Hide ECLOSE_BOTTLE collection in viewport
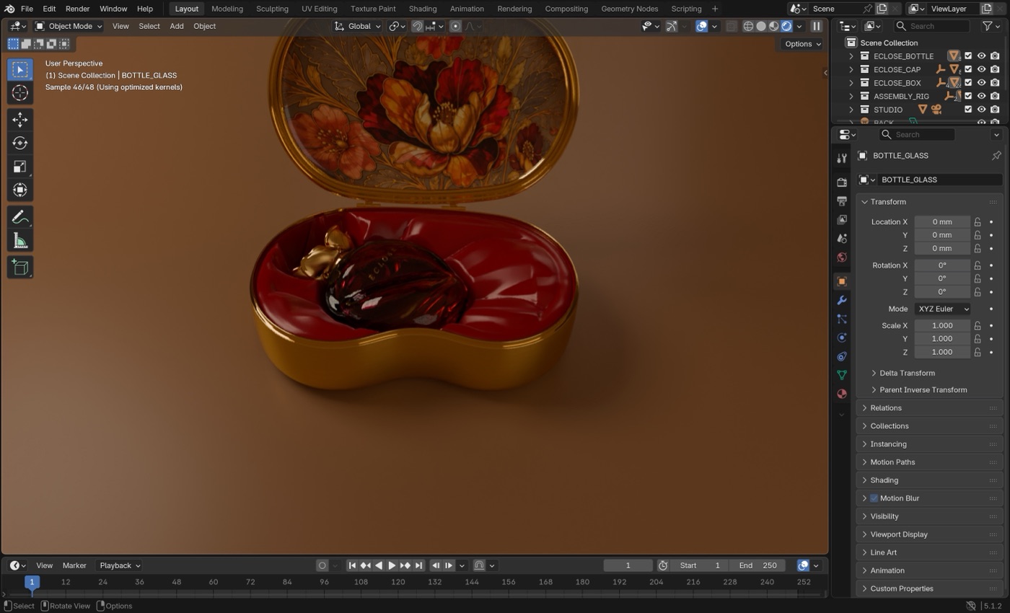Viewport: 1010px width, 613px height. (981, 56)
